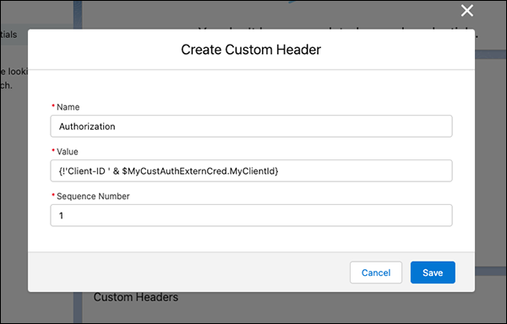Click the Value field label
The width and height of the screenshot is (507, 324).
point(68,152)
